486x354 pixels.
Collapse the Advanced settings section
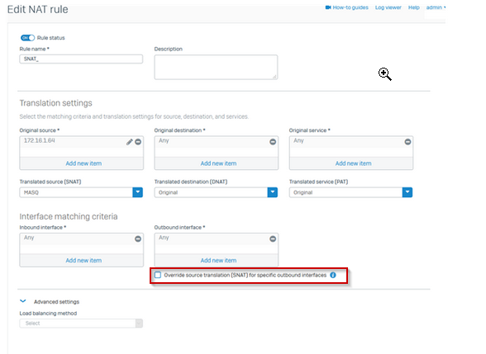[23, 301]
